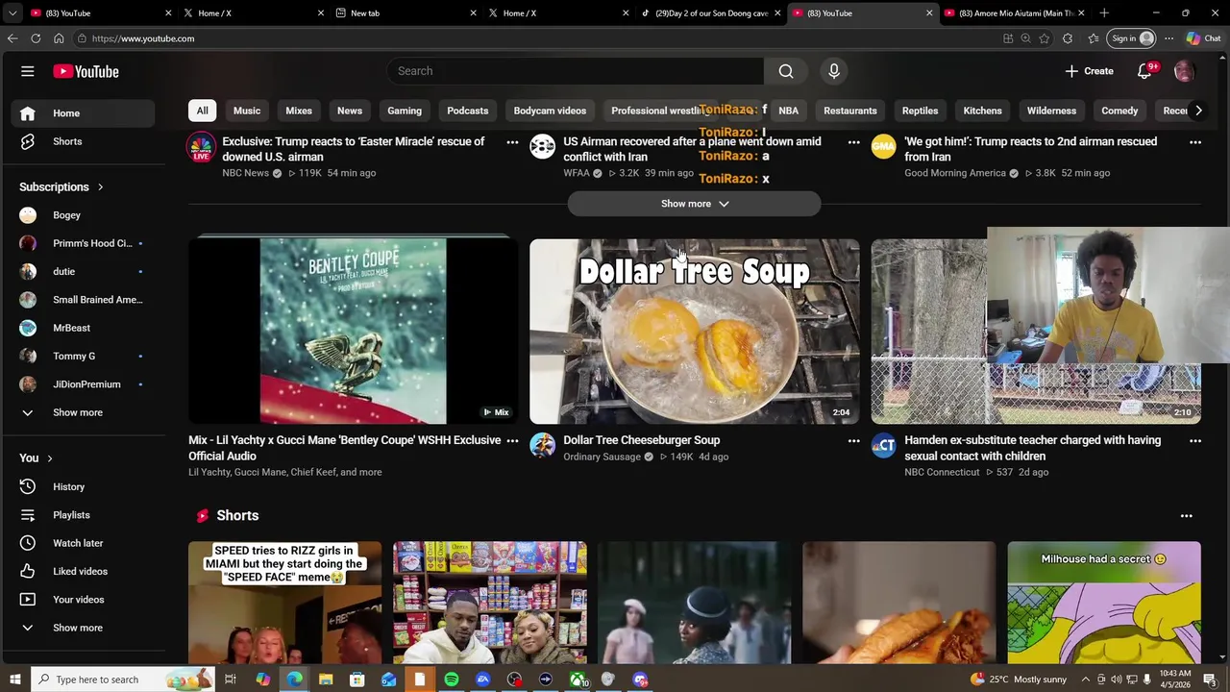Select the Bodycam videos chip
The image size is (1230, 692).
pyautogui.click(x=550, y=111)
